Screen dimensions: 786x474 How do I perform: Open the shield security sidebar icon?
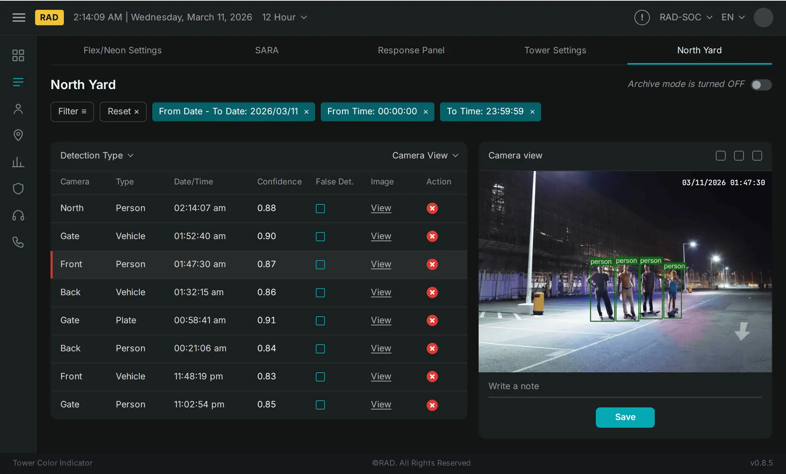tap(18, 189)
